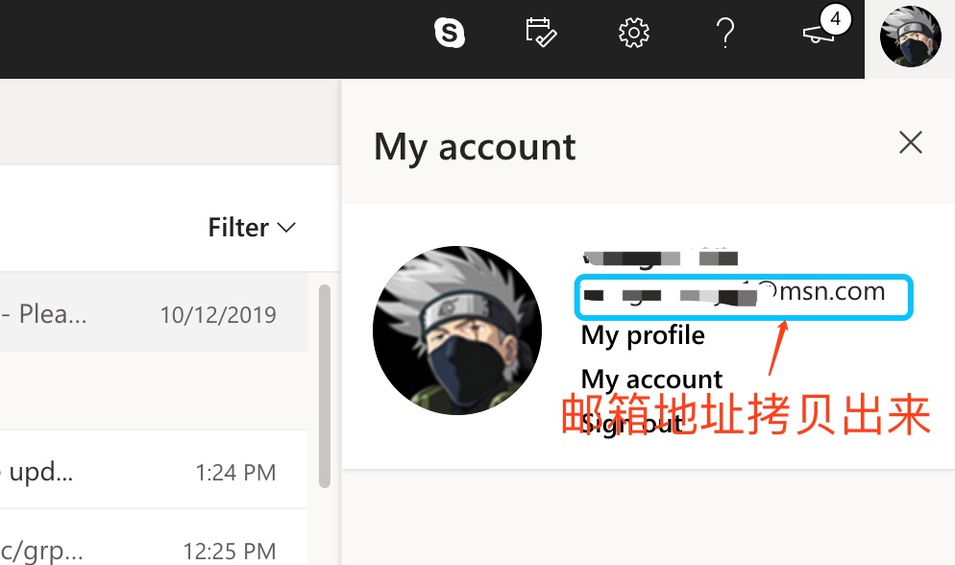Click the account avatar in the top bar
Viewport: 955px width, 565px height.
click(910, 37)
